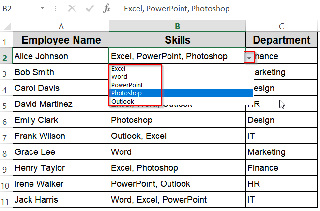This screenshot has width=320, height=211.
Task: Select column A header
Action: point(61,26)
